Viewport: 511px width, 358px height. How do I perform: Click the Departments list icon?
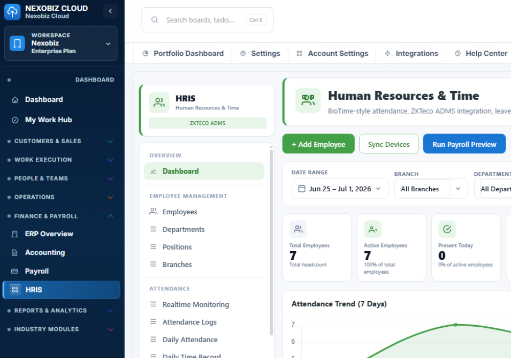click(153, 229)
